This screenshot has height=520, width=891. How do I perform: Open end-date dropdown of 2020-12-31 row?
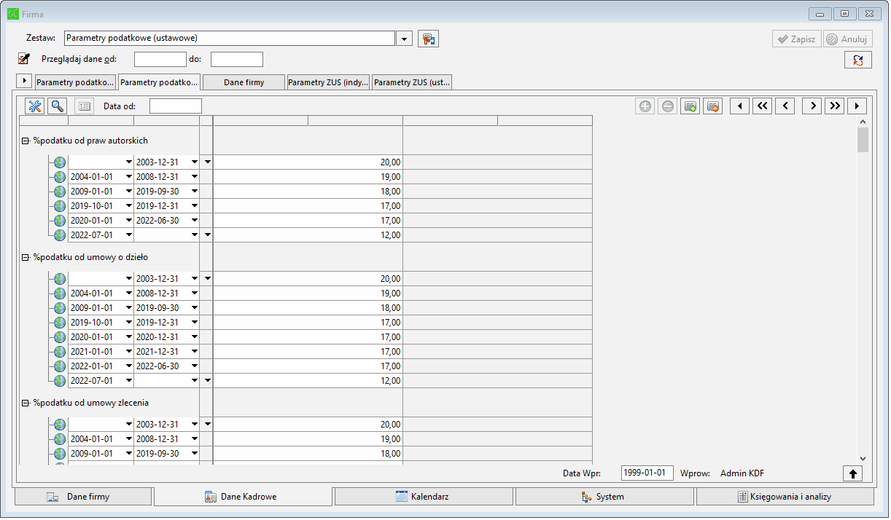point(195,337)
